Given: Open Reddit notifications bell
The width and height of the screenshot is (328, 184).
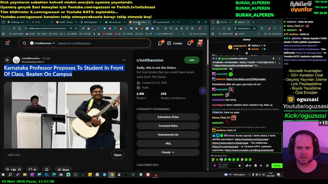Looking at the screenshot, I should 189,43.
